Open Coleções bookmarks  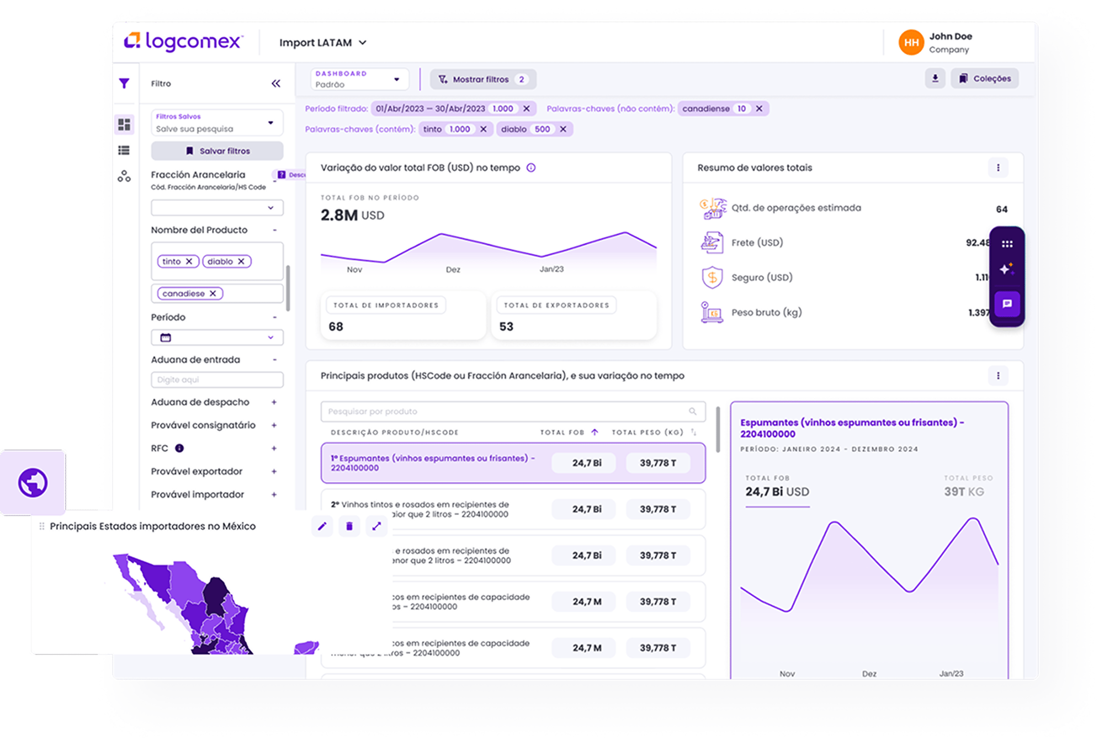point(985,78)
